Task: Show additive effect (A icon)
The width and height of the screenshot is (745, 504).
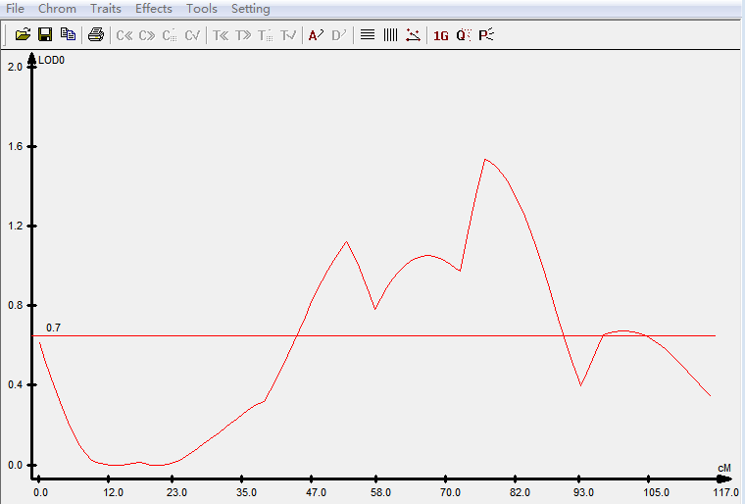Action: point(316,35)
